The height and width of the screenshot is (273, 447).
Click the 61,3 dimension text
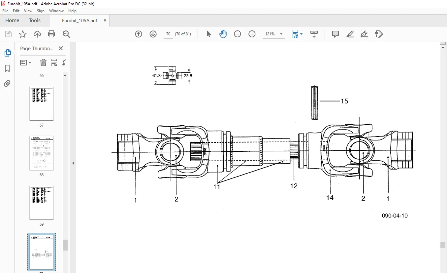coord(156,76)
